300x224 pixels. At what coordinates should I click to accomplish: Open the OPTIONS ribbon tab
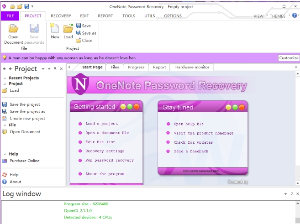point(173,16)
